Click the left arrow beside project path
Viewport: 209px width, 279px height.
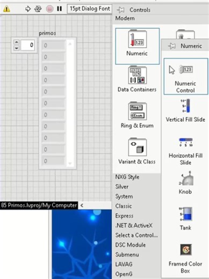(82, 205)
